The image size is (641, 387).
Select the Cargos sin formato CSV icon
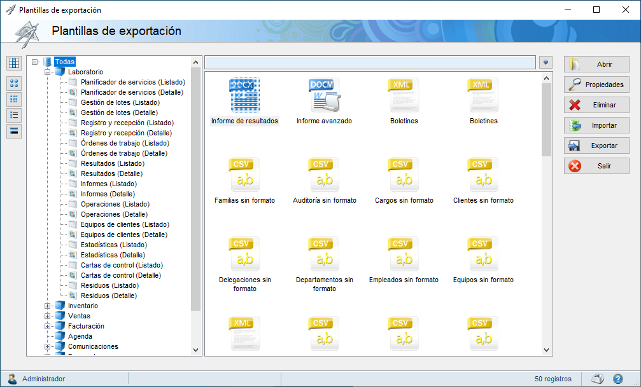pyautogui.click(x=404, y=175)
